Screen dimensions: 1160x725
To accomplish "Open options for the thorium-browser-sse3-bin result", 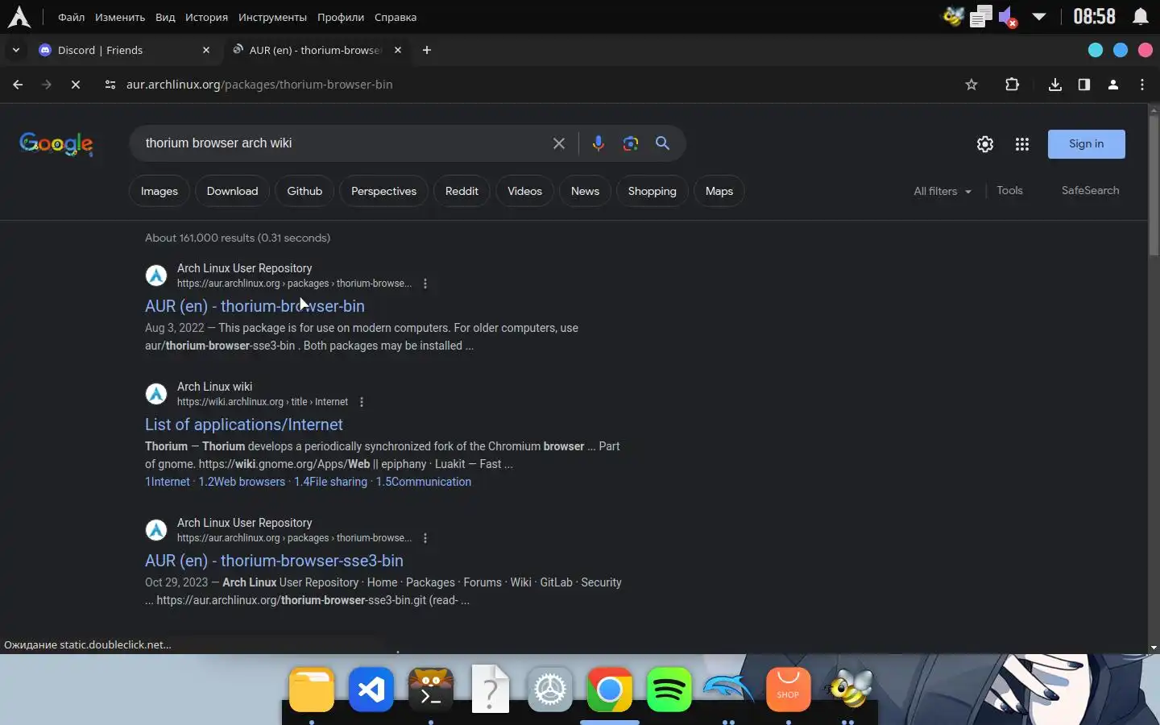I will tap(425, 538).
